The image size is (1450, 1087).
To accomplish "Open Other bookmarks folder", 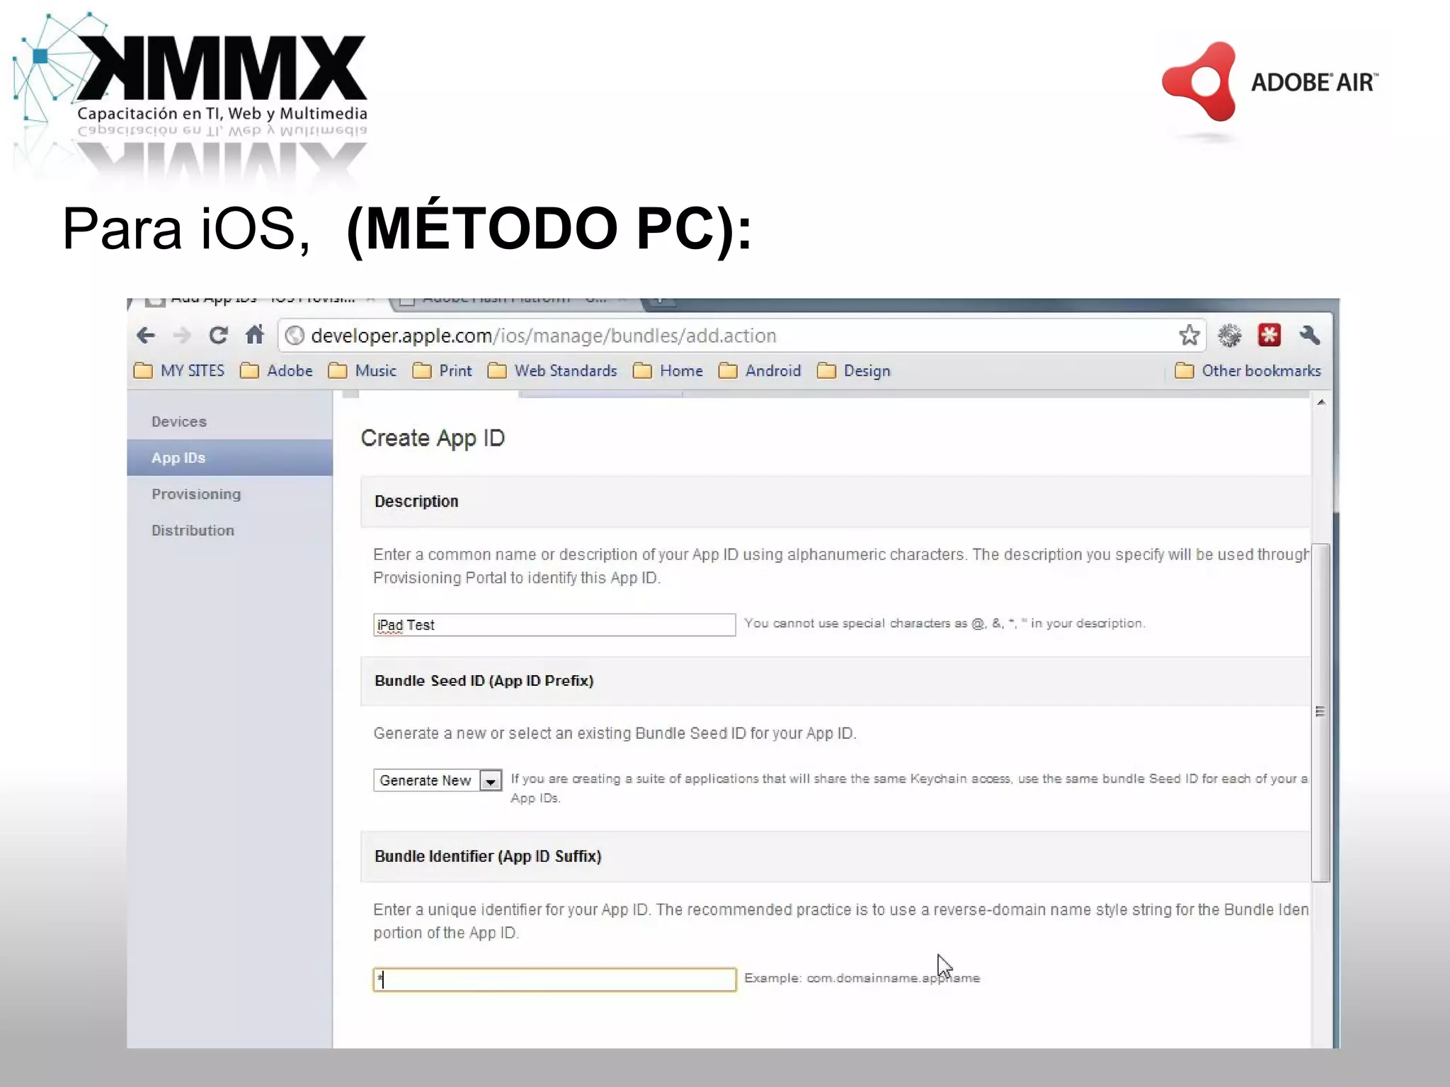I will pyautogui.click(x=1248, y=371).
